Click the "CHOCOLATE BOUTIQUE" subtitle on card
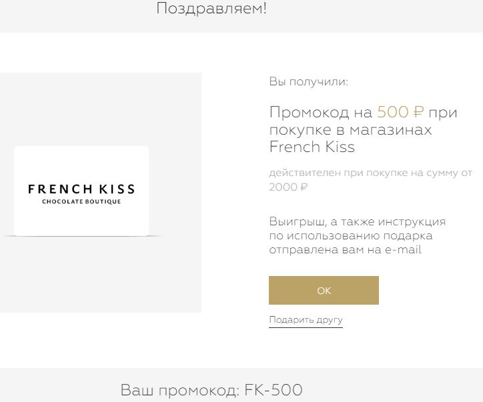Viewport: 483px width, 402px height. pyautogui.click(x=81, y=201)
